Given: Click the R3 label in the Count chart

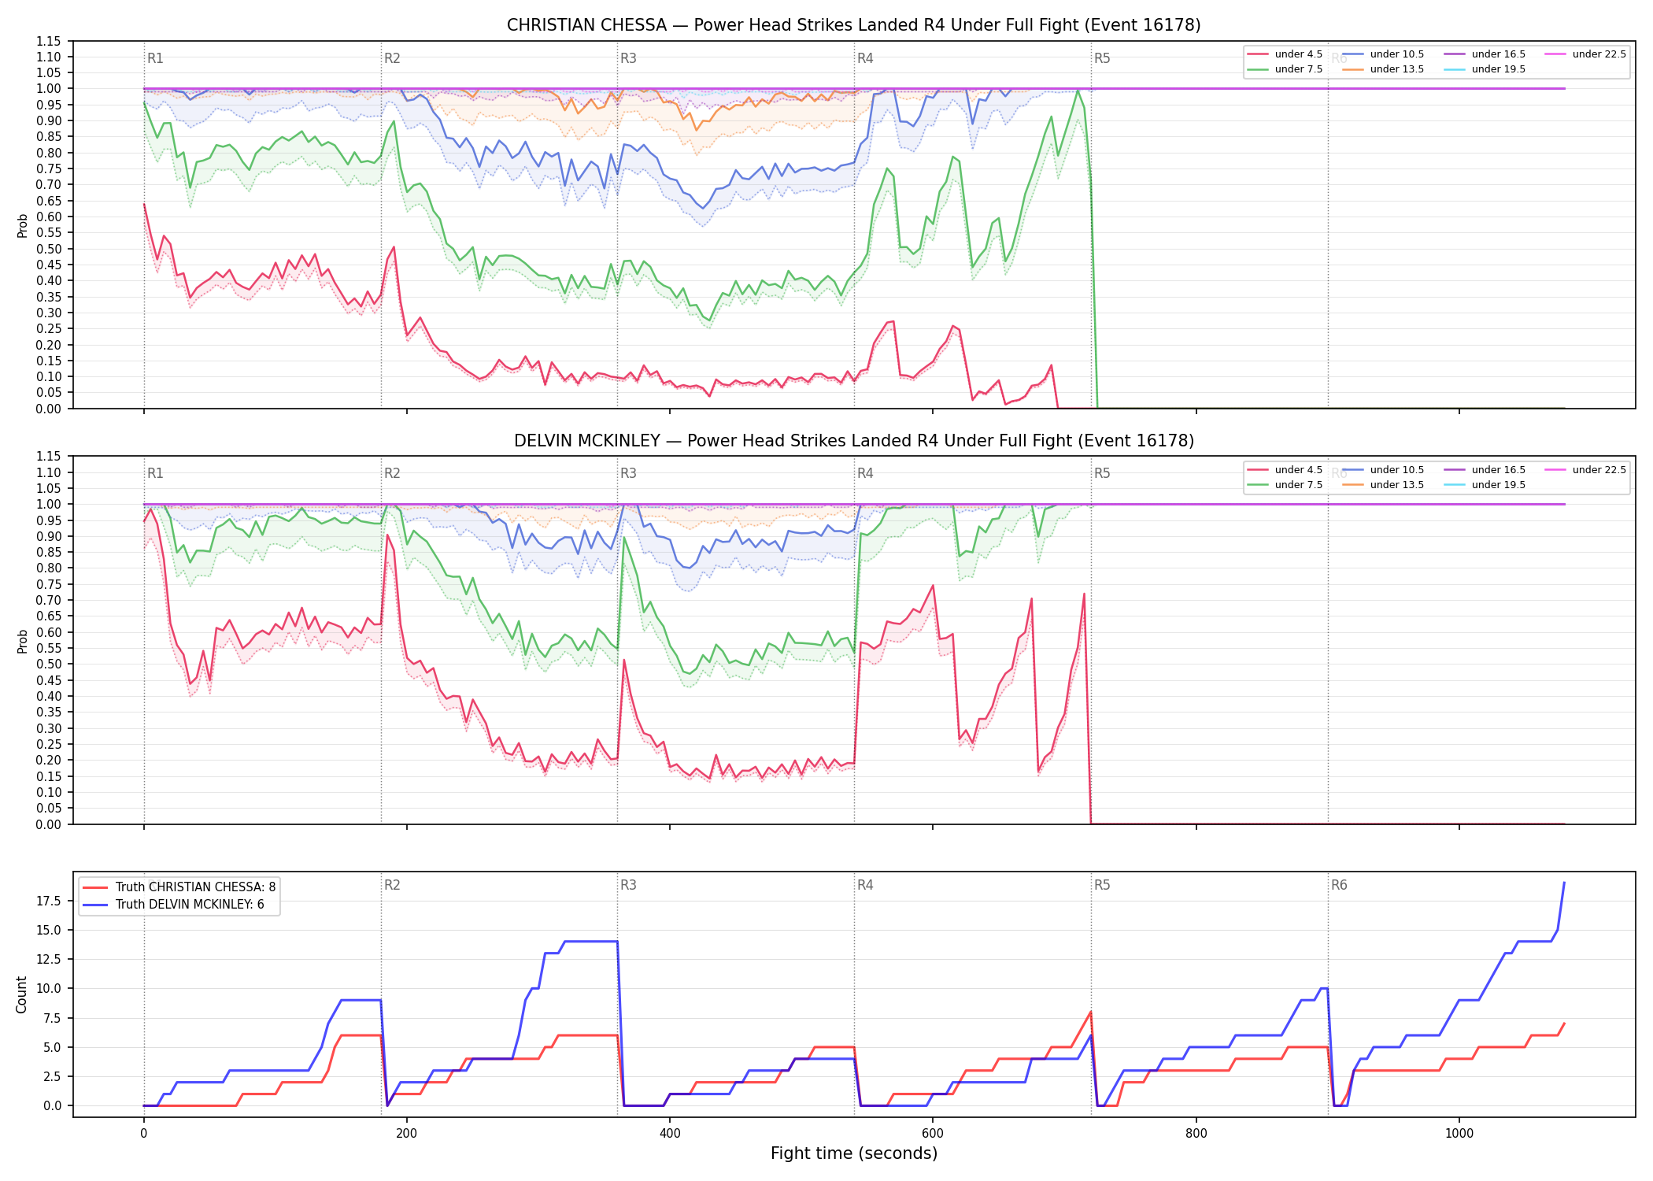Looking at the screenshot, I should tap(628, 885).
